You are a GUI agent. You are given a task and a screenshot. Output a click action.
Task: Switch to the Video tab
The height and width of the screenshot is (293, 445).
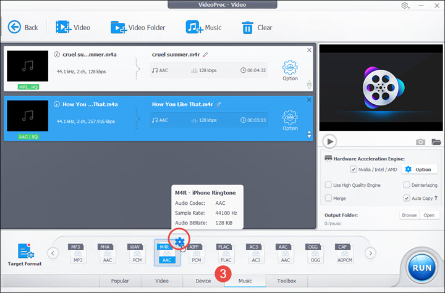coord(162,281)
